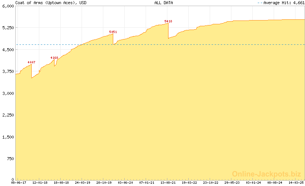The width and height of the screenshot is (305, 186).
Task: Select the ALL DATA heading
Action: [164, 3]
